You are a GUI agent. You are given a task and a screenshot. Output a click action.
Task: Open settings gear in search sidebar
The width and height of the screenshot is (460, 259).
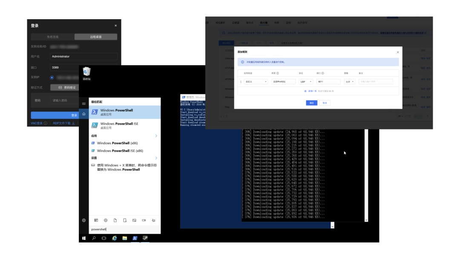[x=84, y=220]
